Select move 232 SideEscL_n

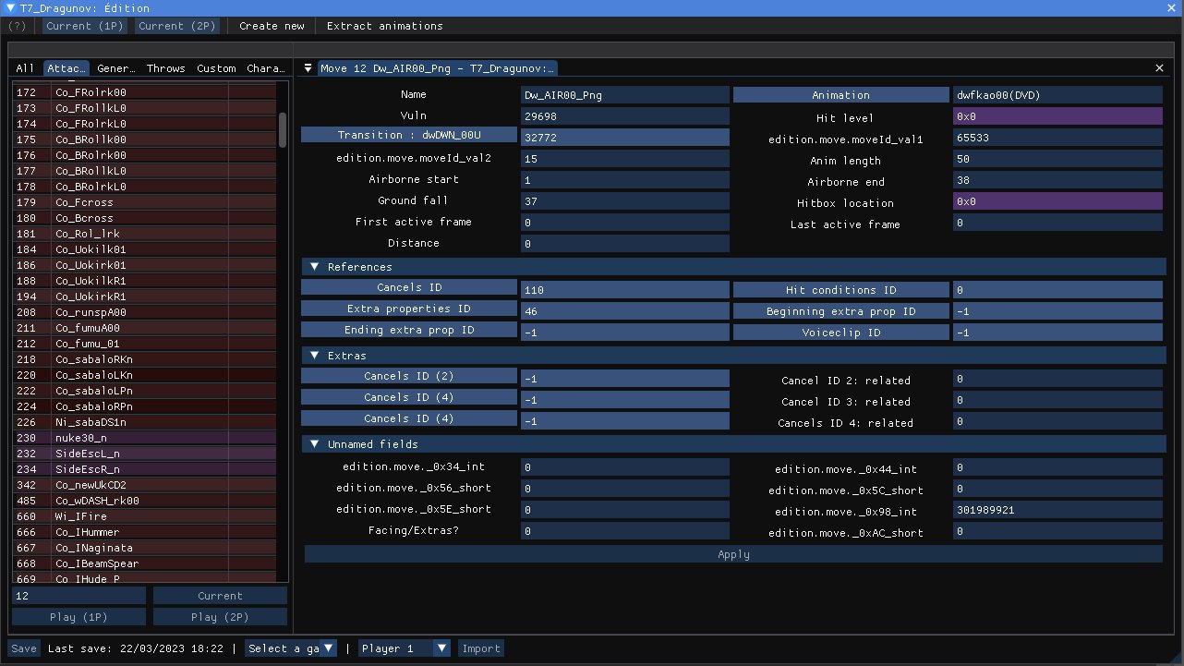144,454
